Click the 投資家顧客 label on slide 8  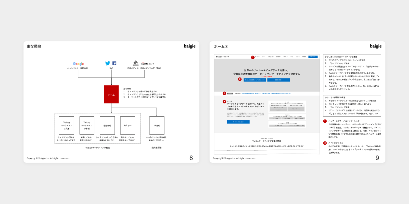[157, 148]
